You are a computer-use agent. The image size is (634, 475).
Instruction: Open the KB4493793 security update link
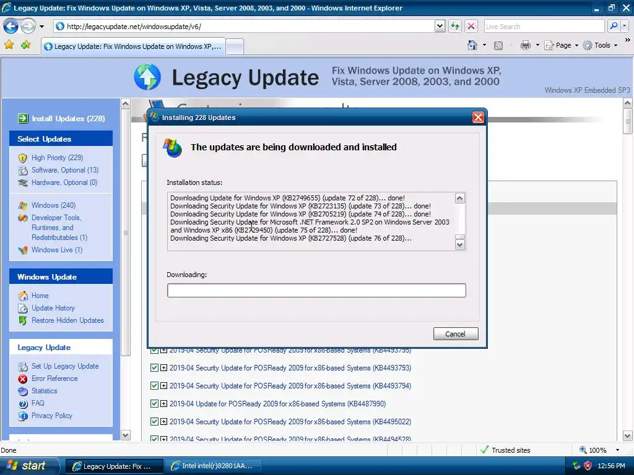[x=290, y=368]
